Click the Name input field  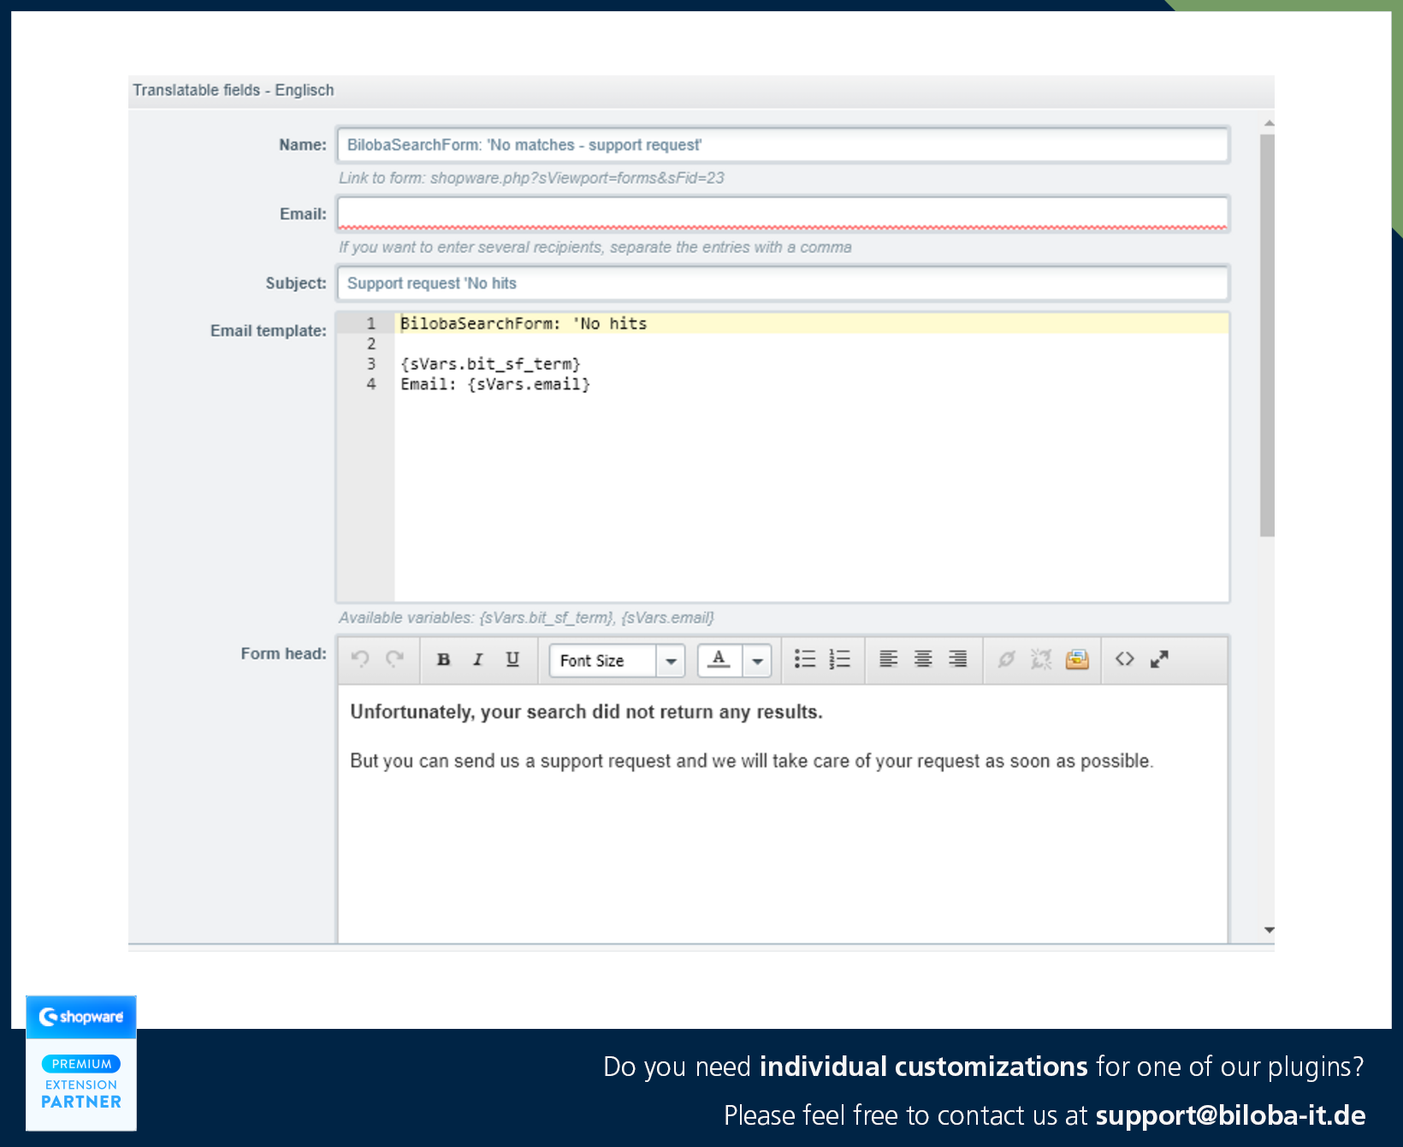(783, 145)
